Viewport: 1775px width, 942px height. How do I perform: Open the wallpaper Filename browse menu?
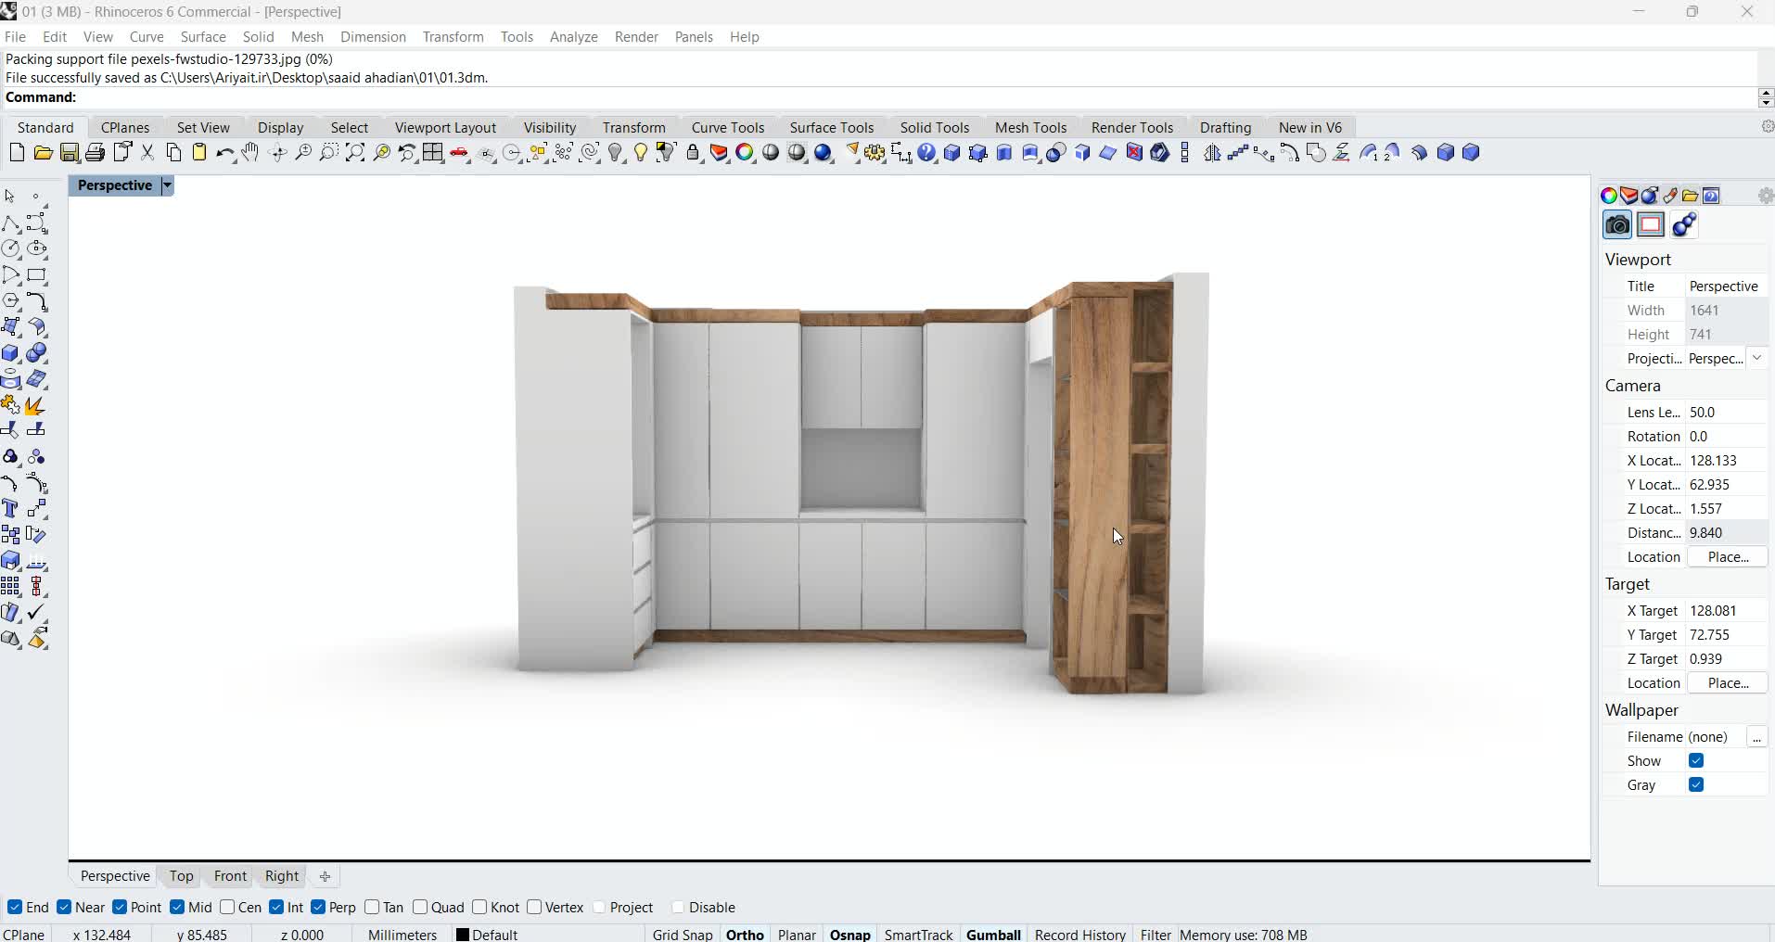[1758, 738]
